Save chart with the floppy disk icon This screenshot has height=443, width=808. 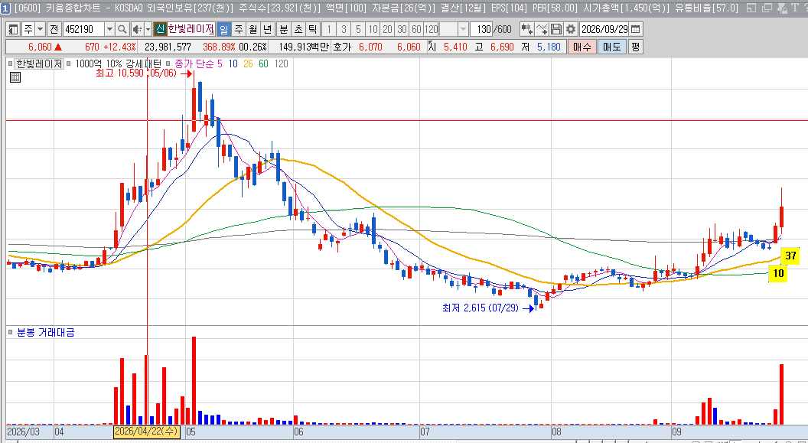[556, 29]
